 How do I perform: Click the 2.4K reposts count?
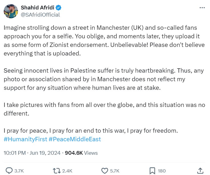coord(67,171)
